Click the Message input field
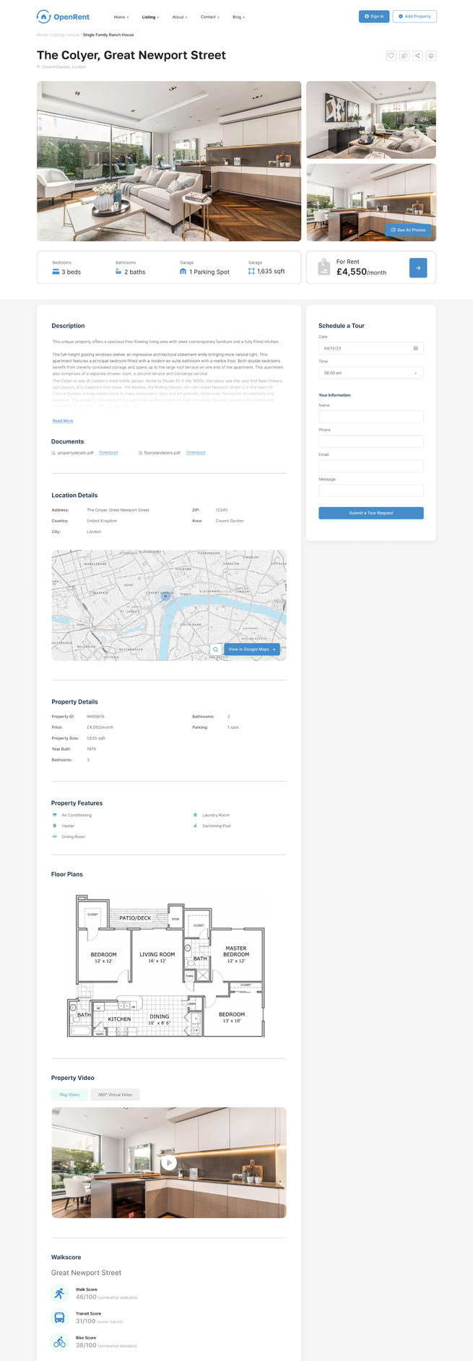This screenshot has width=473, height=1361. coord(371,491)
